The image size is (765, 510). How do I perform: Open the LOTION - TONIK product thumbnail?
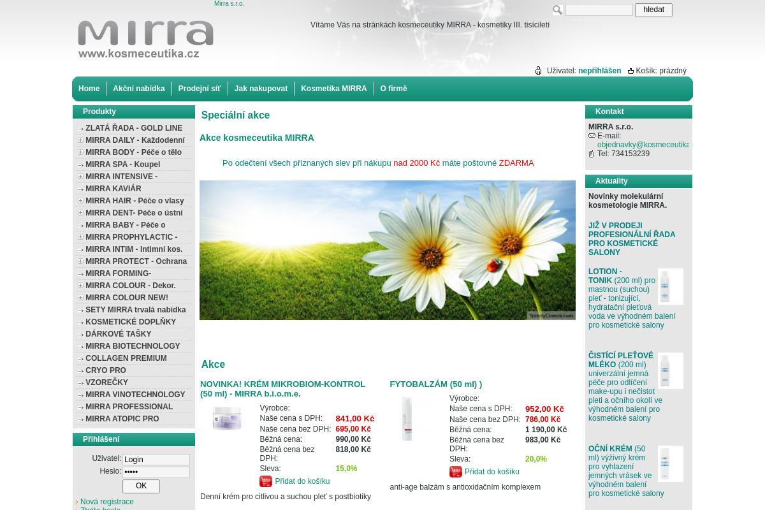(671, 286)
